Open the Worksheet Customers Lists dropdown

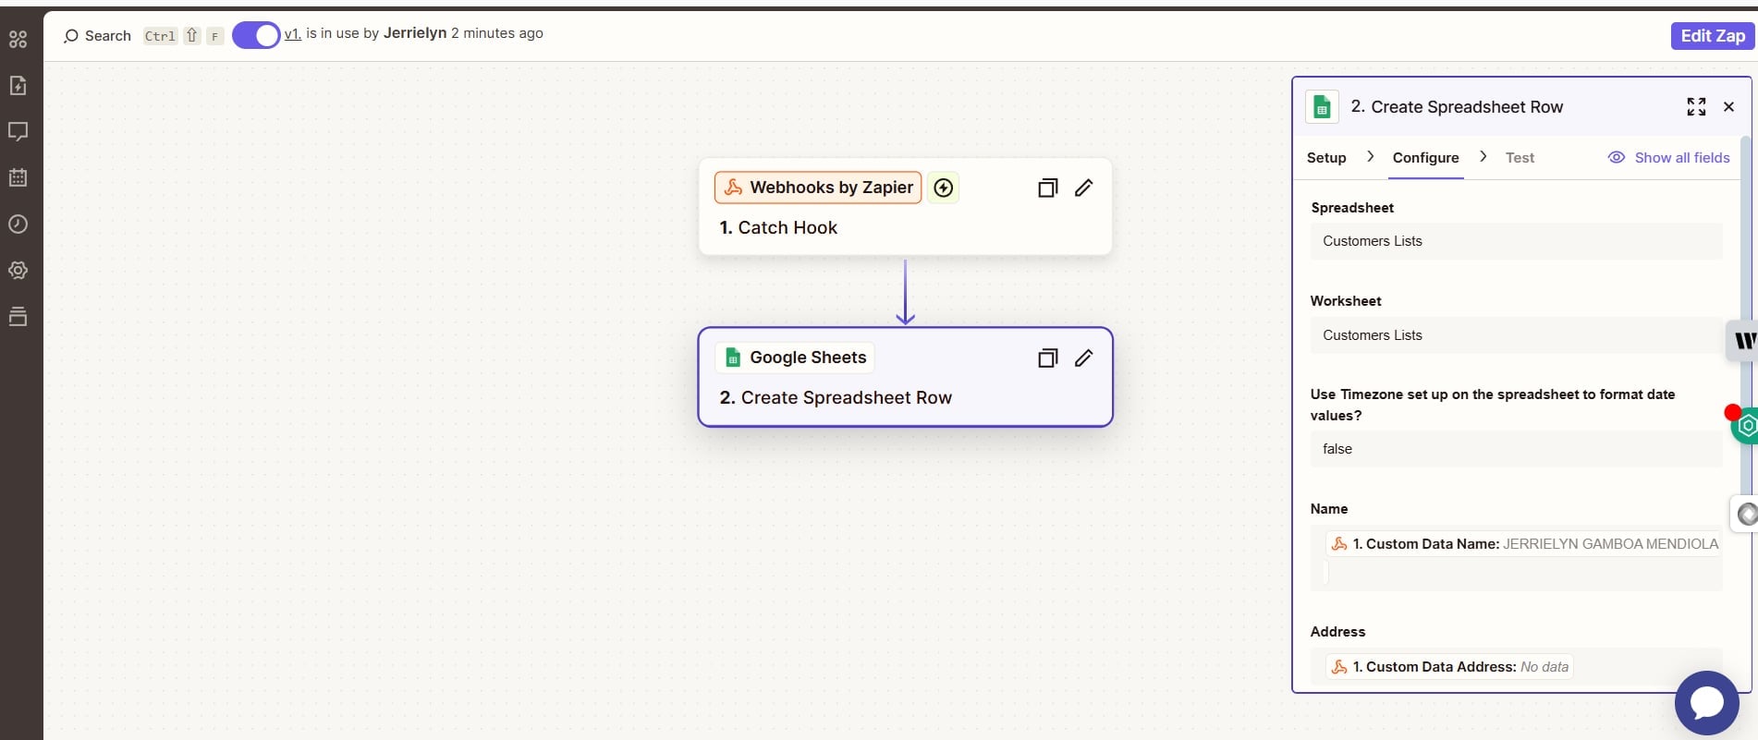click(1515, 335)
